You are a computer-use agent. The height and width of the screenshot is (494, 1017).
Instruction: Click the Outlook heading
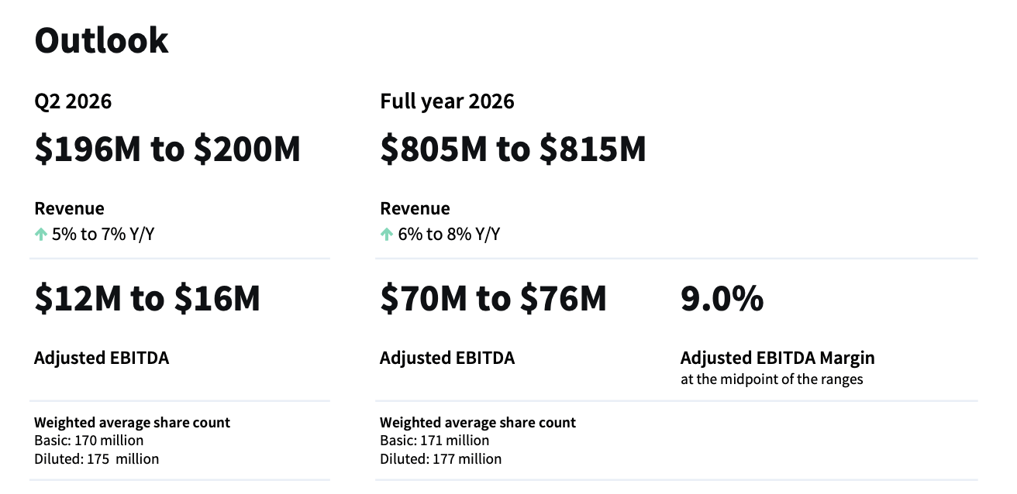click(102, 41)
